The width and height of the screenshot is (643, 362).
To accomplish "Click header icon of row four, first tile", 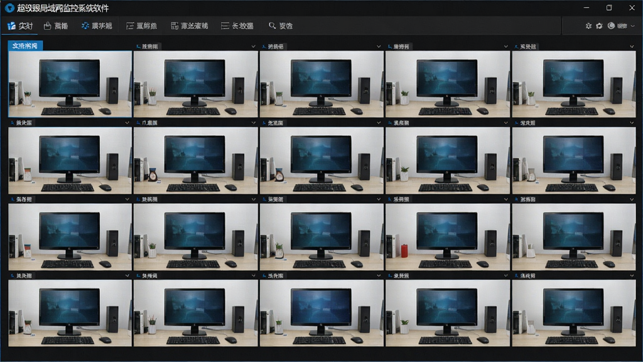I will 13,275.
